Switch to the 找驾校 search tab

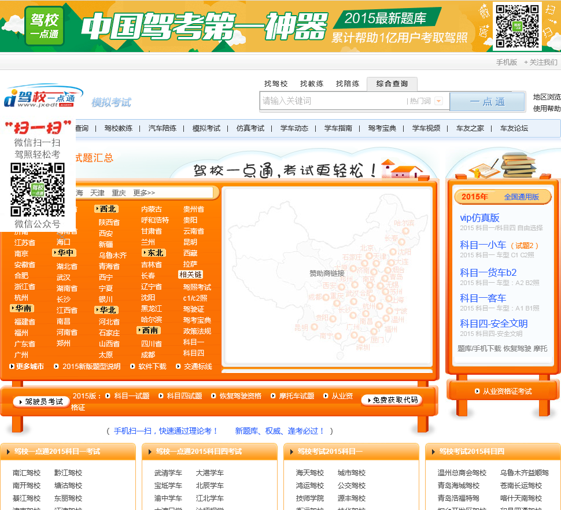click(276, 84)
